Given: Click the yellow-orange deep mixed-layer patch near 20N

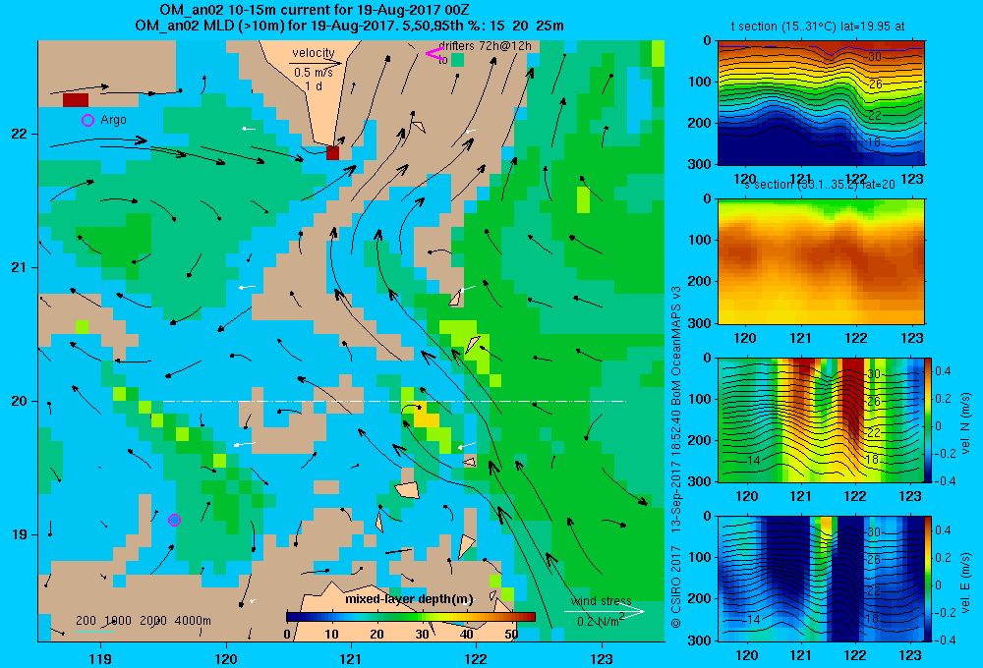Looking at the screenshot, I should click(427, 417).
